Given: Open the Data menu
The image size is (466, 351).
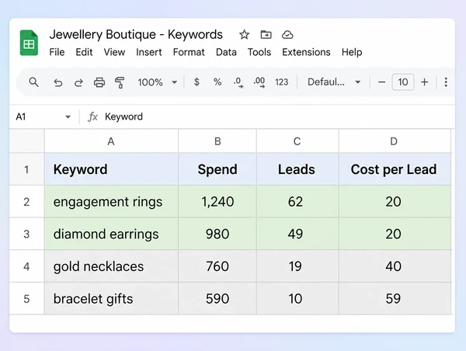Looking at the screenshot, I should (x=226, y=52).
